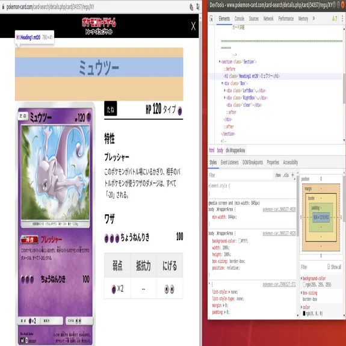
Task: Click the weakness psychic energy icon ×2
Action: [x=114, y=289]
